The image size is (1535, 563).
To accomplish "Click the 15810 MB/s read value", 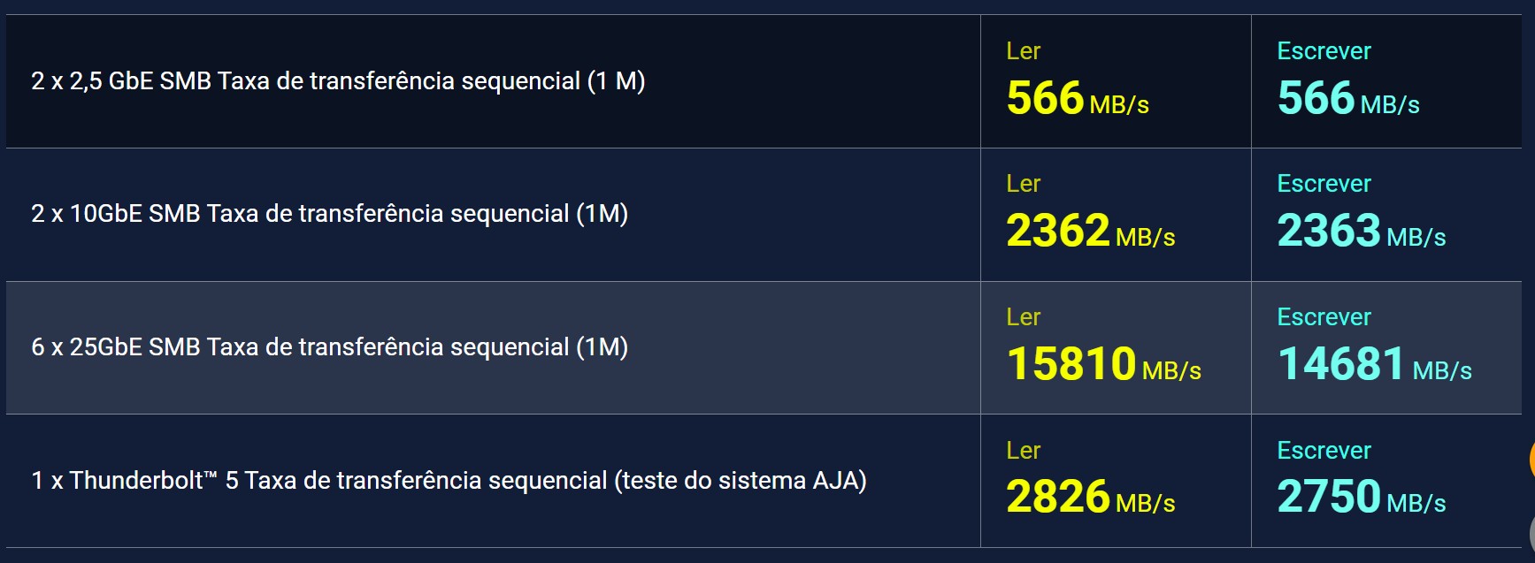I will 1103,365.
